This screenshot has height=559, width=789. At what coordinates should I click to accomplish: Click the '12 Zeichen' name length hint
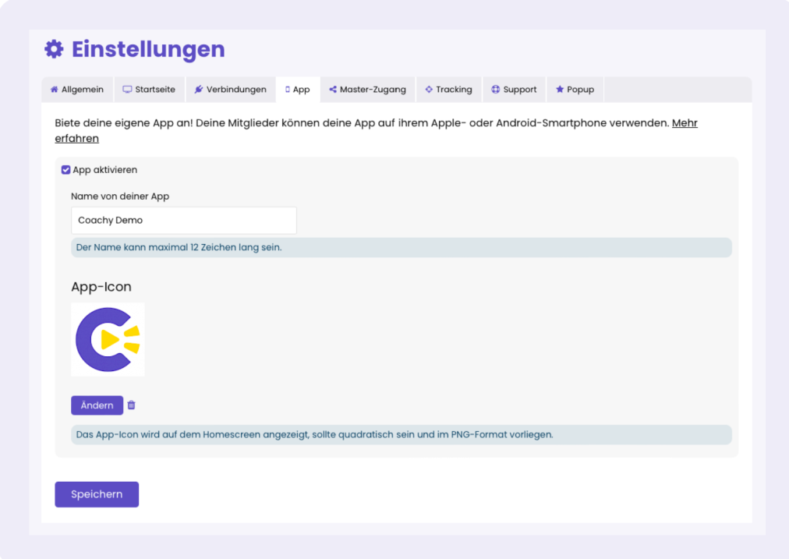(x=402, y=248)
